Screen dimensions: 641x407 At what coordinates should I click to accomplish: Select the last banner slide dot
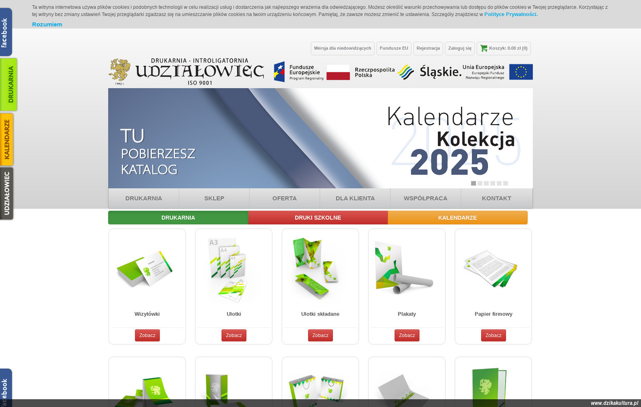pos(506,183)
